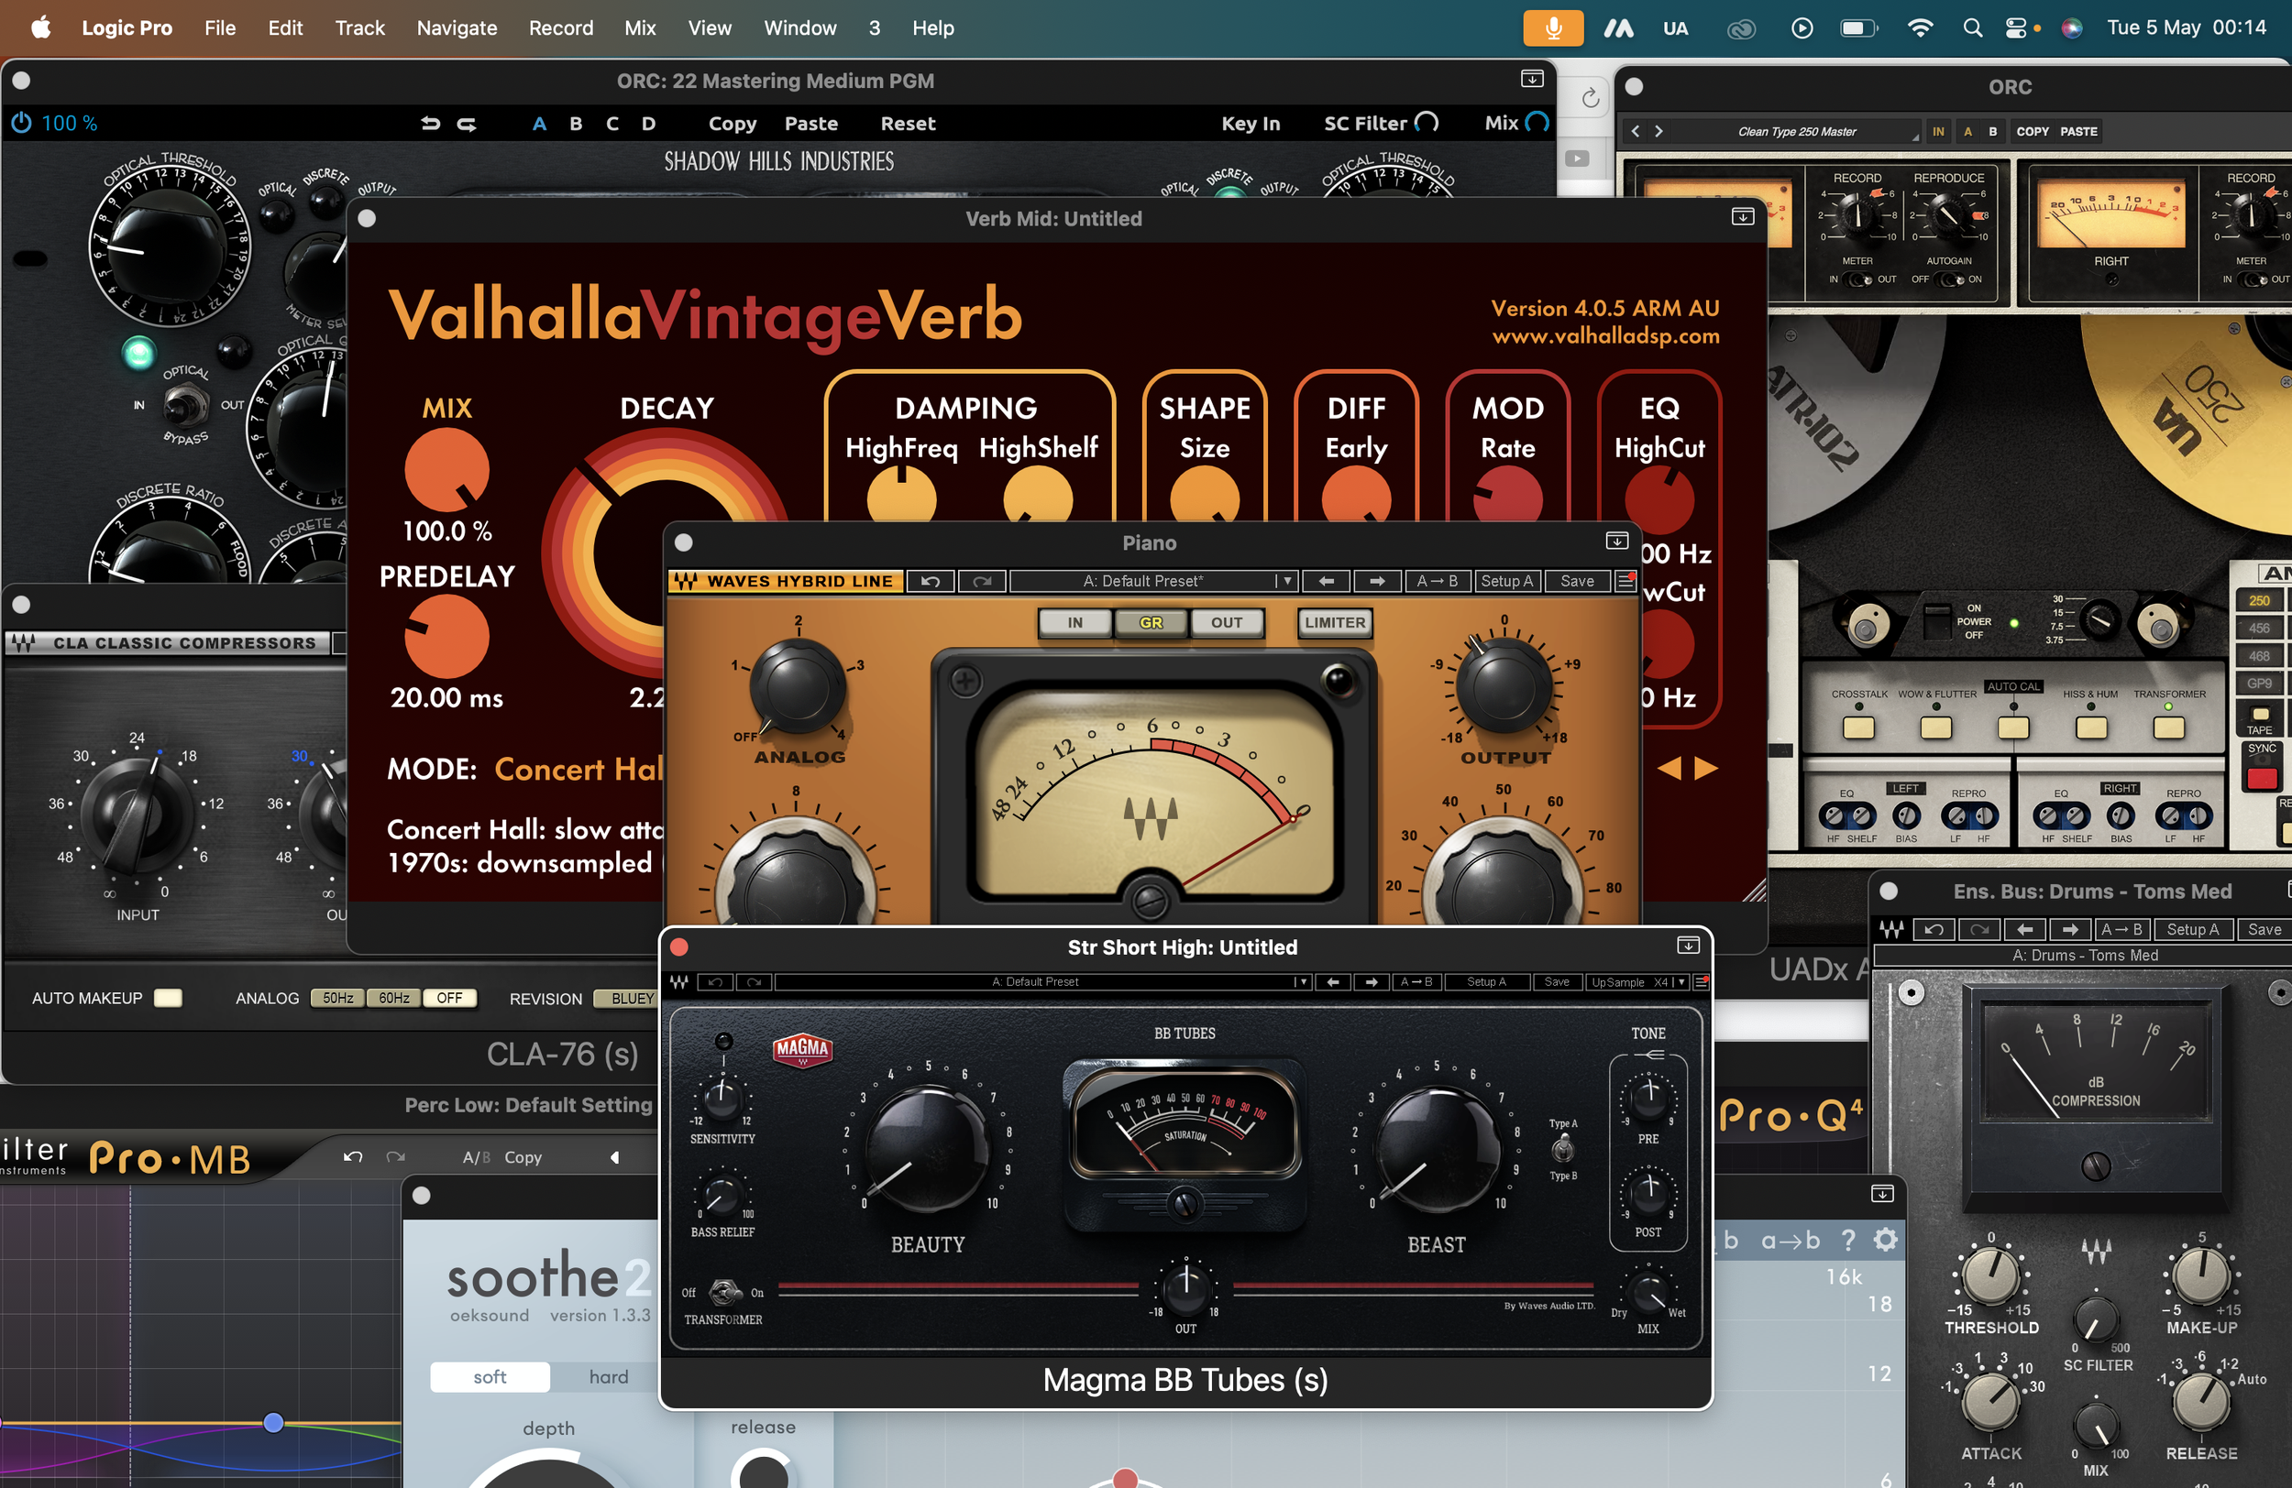Click previous mode arrow in ValhallaVintageVerb
This screenshot has width=2292, height=1488.
1669,768
